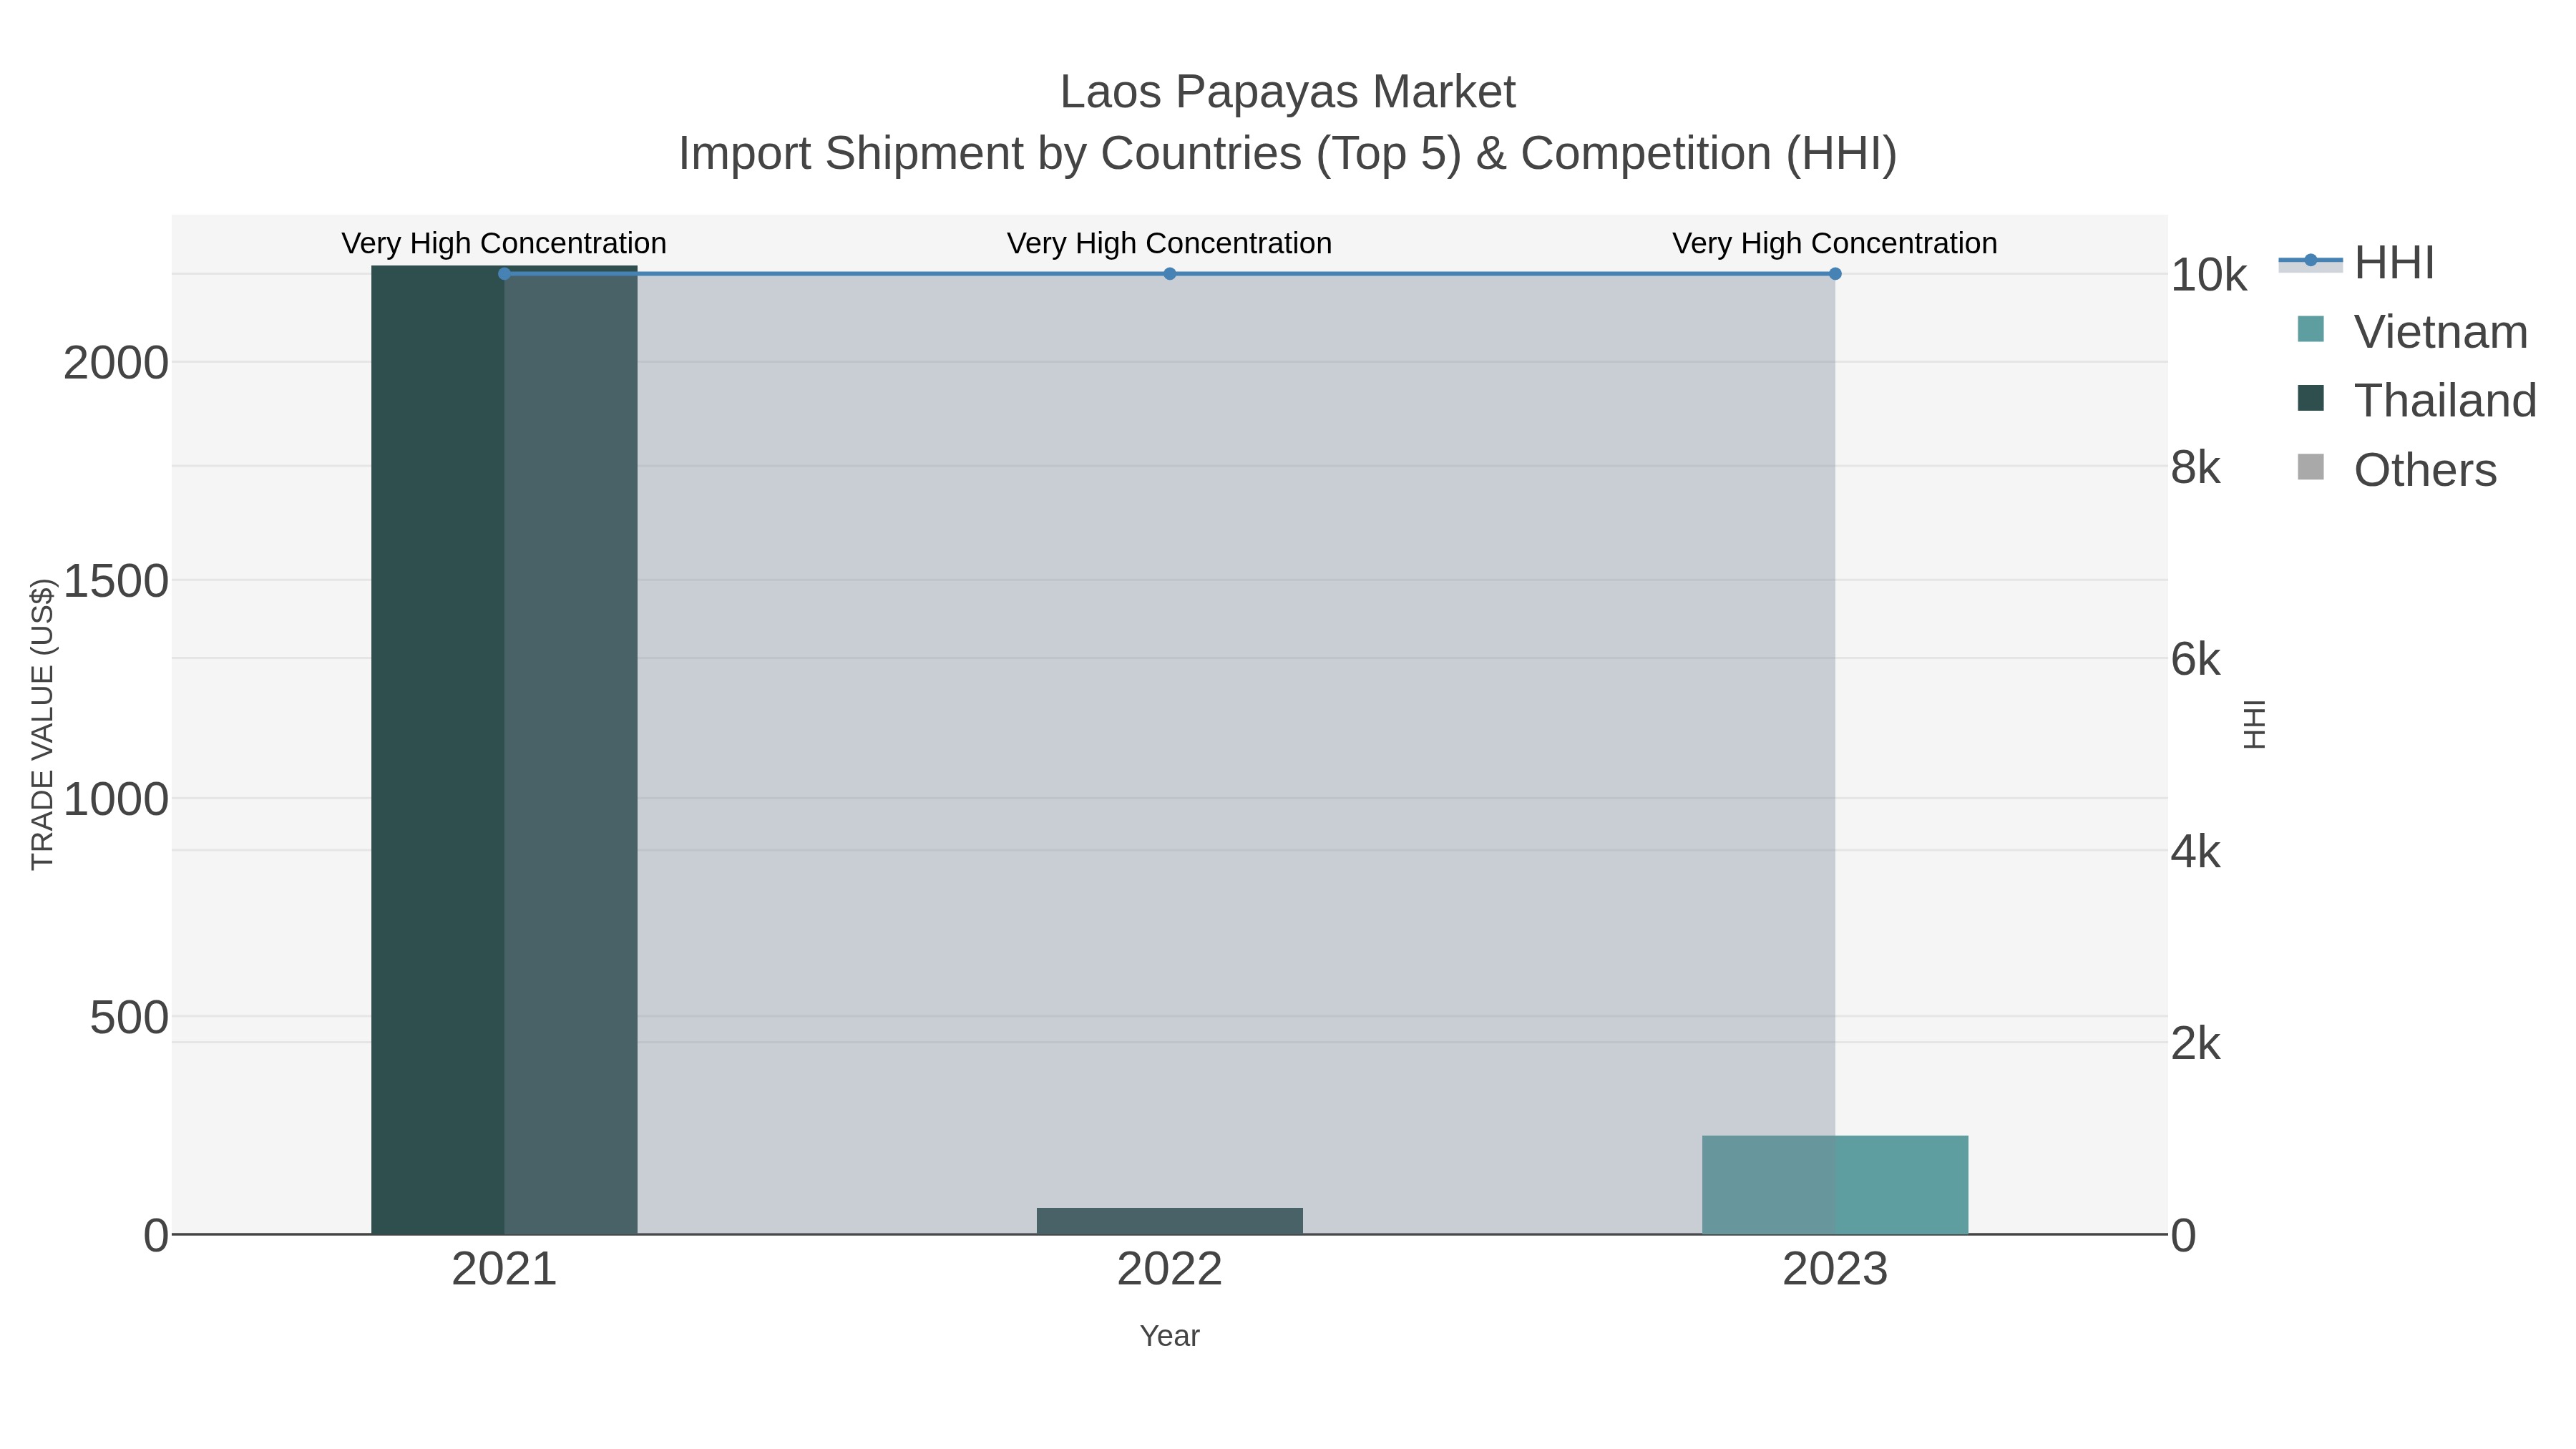The image size is (2576, 1449).
Task: Click the tall 2021 Thailand bar
Action: tap(504, 750)
